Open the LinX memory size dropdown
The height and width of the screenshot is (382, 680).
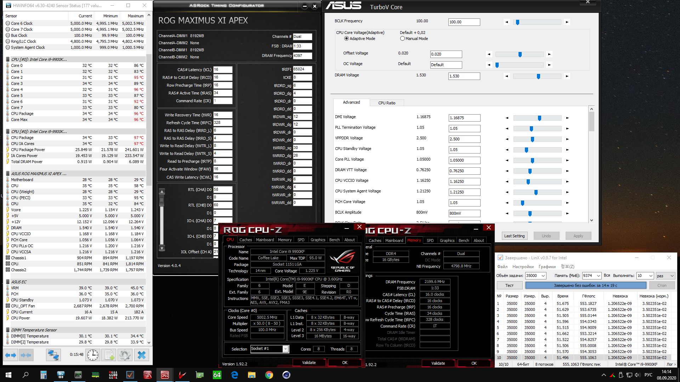click(599, 276)
